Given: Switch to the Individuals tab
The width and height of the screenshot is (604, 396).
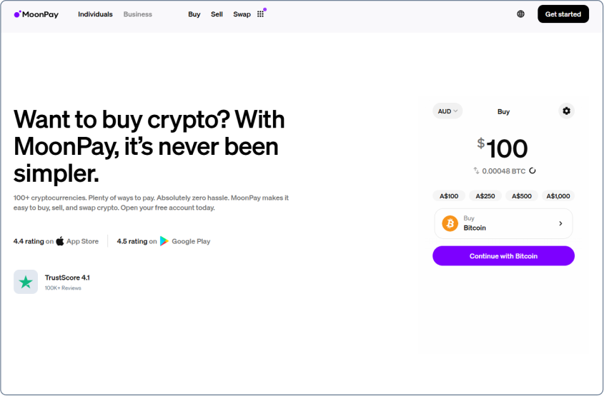Looking at the screenshot, I should pos(95,14).
